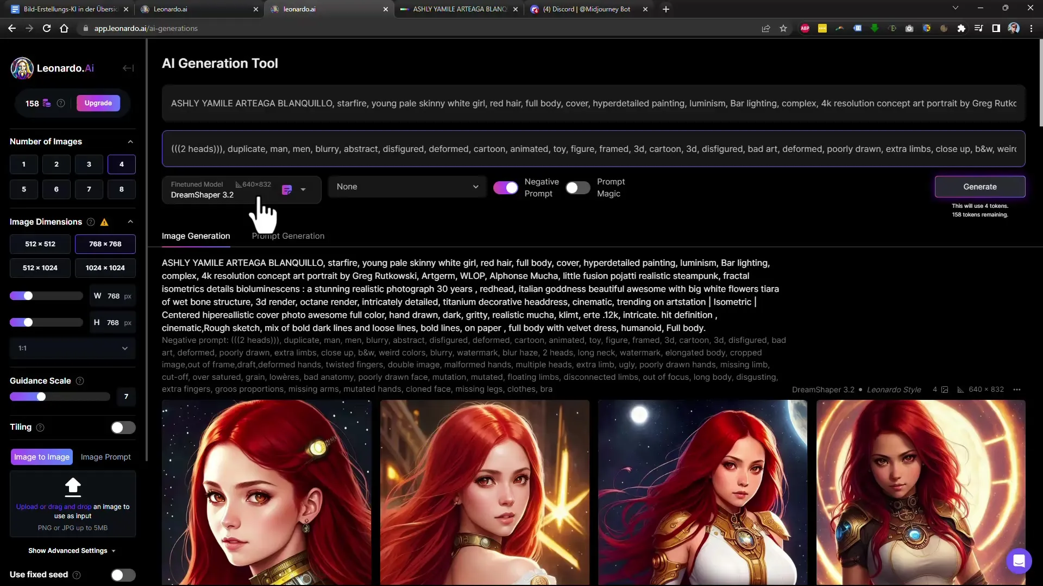Toggle the Prompt Magic switch
The width and height of the screenshot is (1043, 586).
pos(577,187)
